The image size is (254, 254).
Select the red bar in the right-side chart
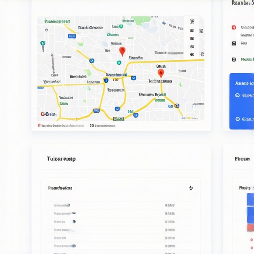point(250,228)
